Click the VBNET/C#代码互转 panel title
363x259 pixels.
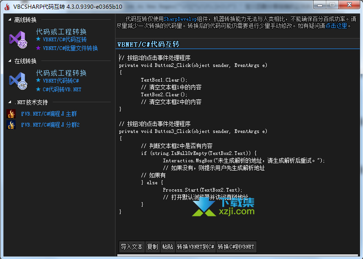click(148, 44)
